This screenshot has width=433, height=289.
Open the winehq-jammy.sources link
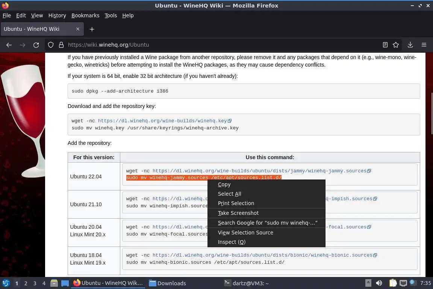[x=262, y=171]
